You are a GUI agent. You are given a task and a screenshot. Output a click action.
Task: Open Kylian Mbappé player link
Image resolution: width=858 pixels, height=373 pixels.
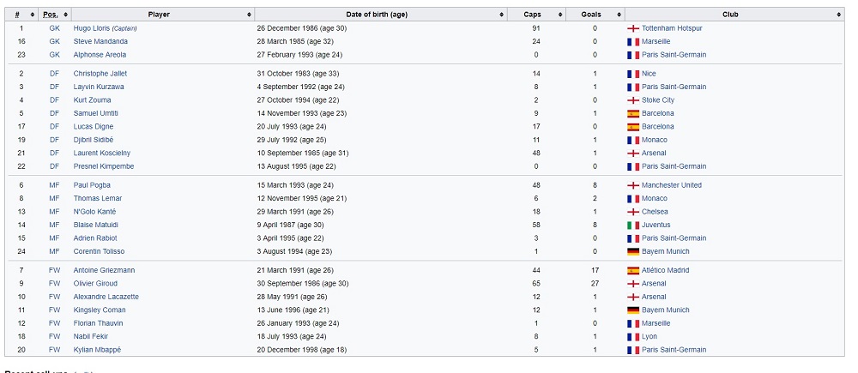[98, 350]
